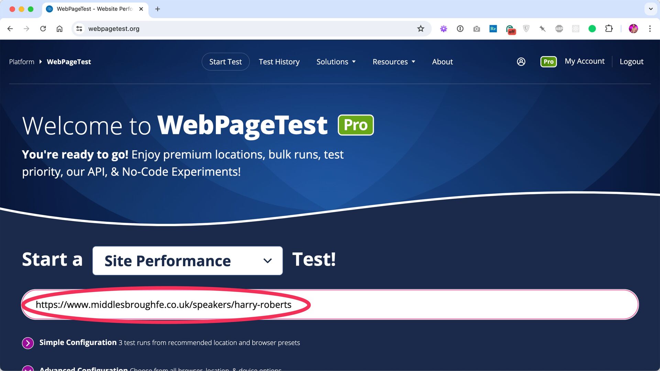Image resolution: width=660 pixels, height=371 pixels.
Task: Expand the Solutions menu
Action: (x=336, y=62)
